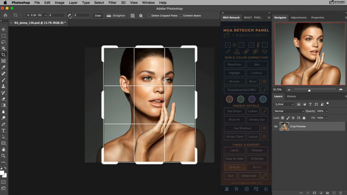
Task: Hide the Crop Preview layer
Action: 276,126
